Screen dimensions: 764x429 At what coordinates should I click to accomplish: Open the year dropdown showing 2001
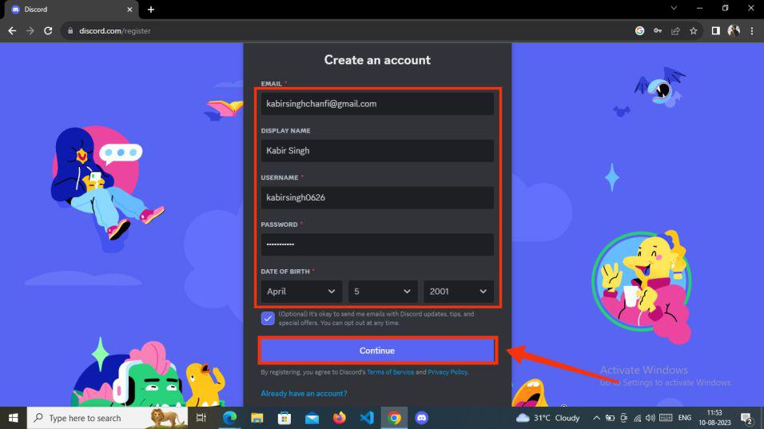[459, 292]
